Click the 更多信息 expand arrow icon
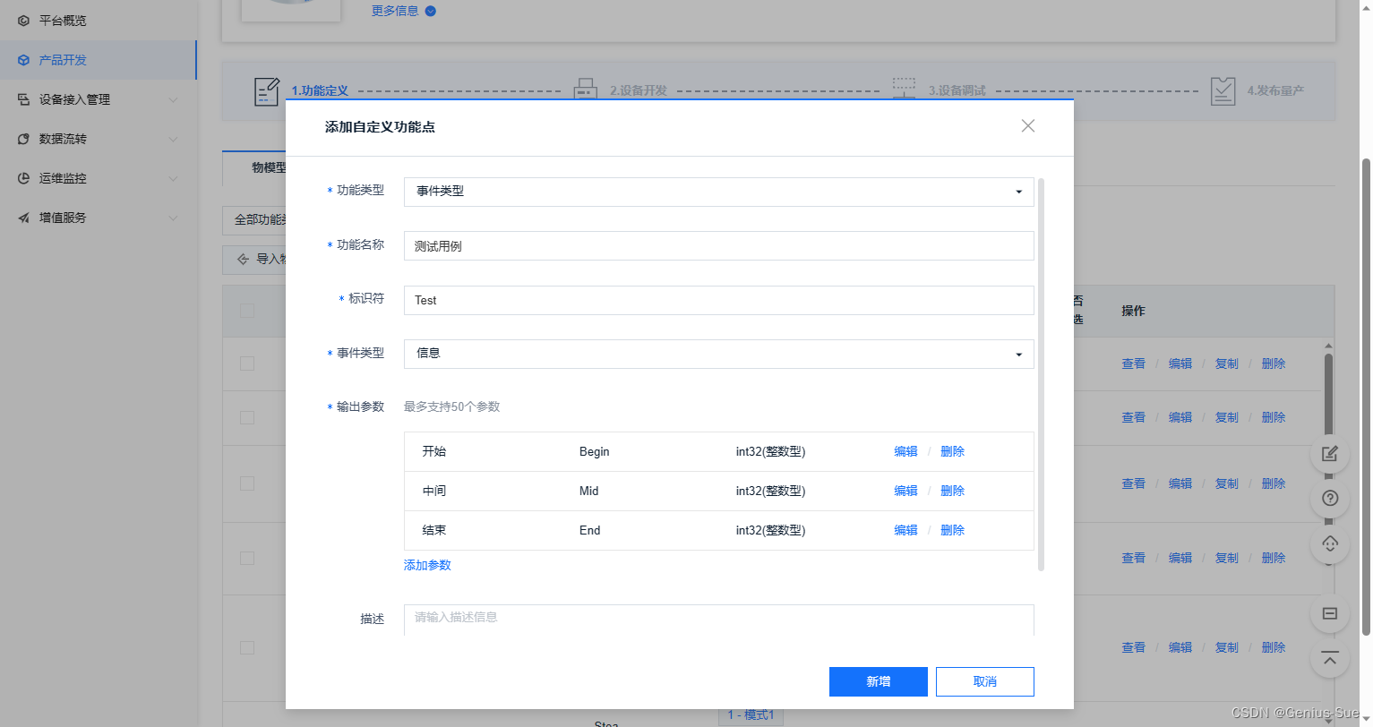Viewport: 1373px width, 727px height. [431, 11]
